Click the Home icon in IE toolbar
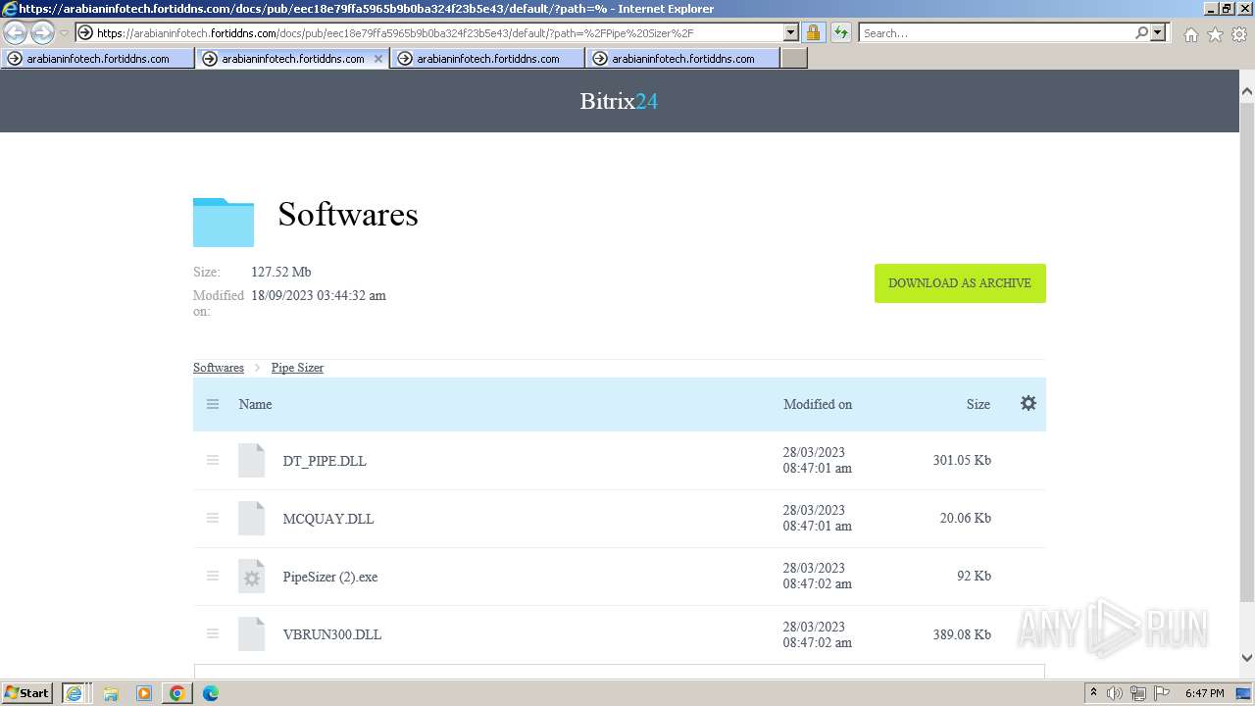 (1190, 34)
